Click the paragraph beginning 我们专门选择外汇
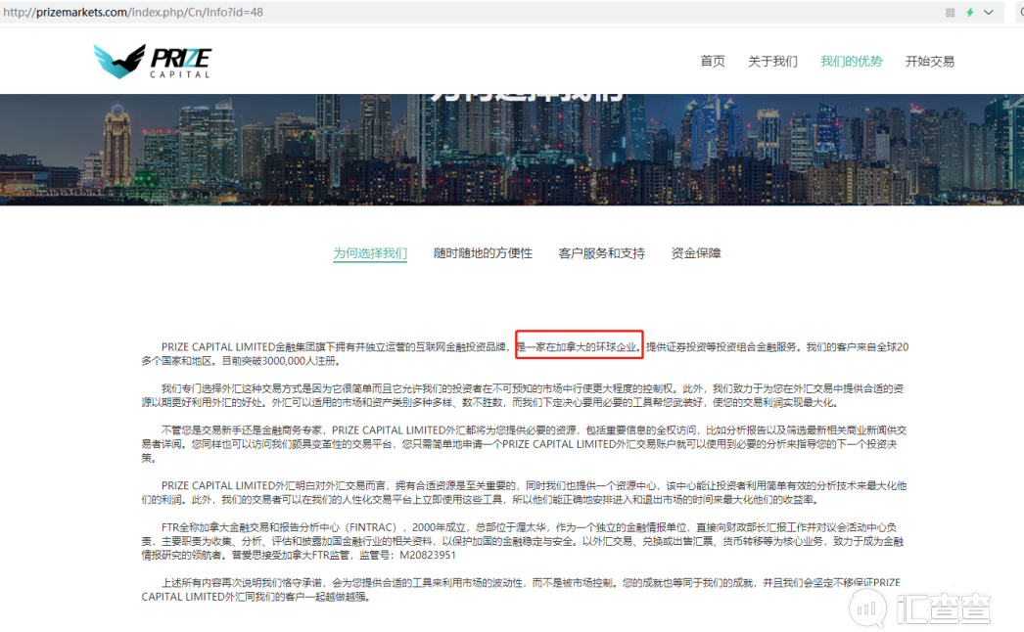 click(523, 395)
